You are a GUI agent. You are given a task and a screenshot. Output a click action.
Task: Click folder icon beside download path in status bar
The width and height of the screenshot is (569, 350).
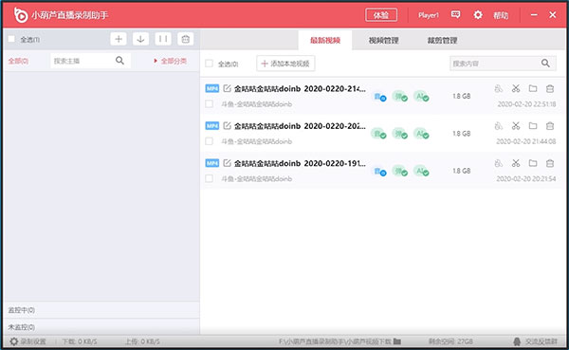tap(397, 341)
